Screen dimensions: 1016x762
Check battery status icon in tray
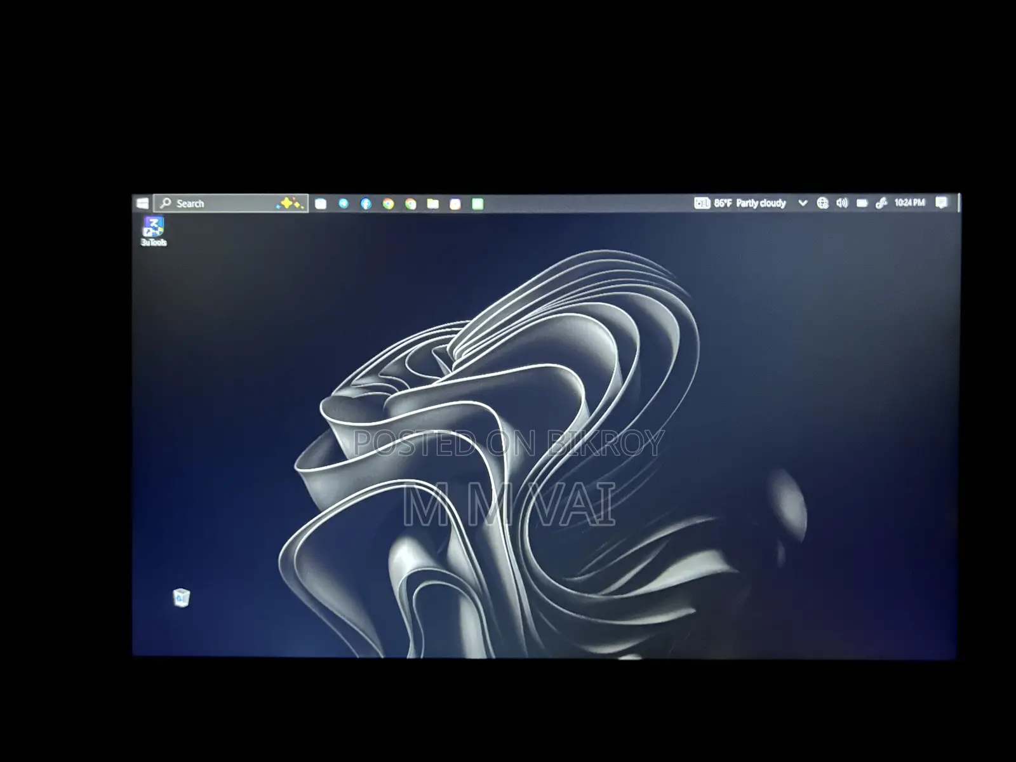tap(862, 203)
